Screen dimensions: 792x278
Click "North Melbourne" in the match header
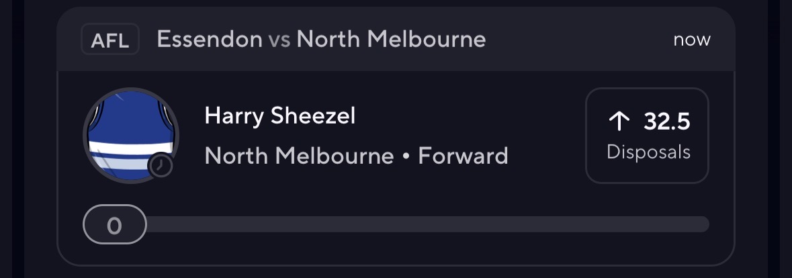[391, 40]
